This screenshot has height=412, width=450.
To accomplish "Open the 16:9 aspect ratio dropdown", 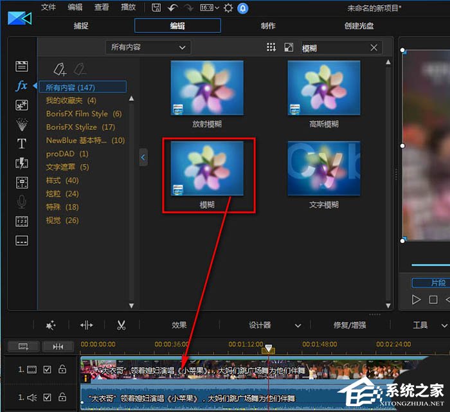I will pos(210,8).
